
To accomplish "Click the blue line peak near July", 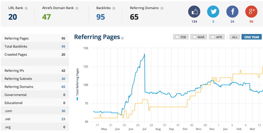I will pyautogui.click(x=144, y=54).
